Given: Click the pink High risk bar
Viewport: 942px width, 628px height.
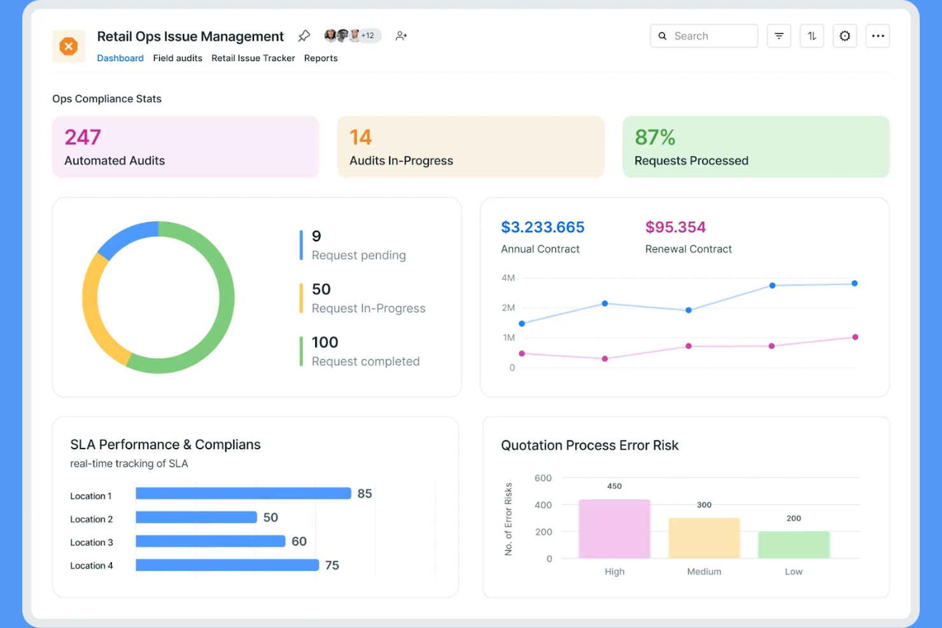Looking at the screenshot, I should pos(614,528).
